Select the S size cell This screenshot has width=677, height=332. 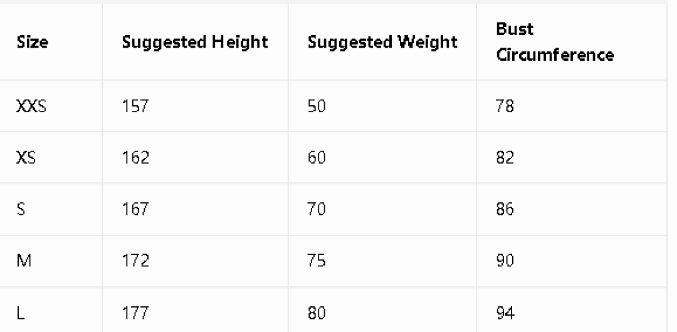click(x=21, y=209)
